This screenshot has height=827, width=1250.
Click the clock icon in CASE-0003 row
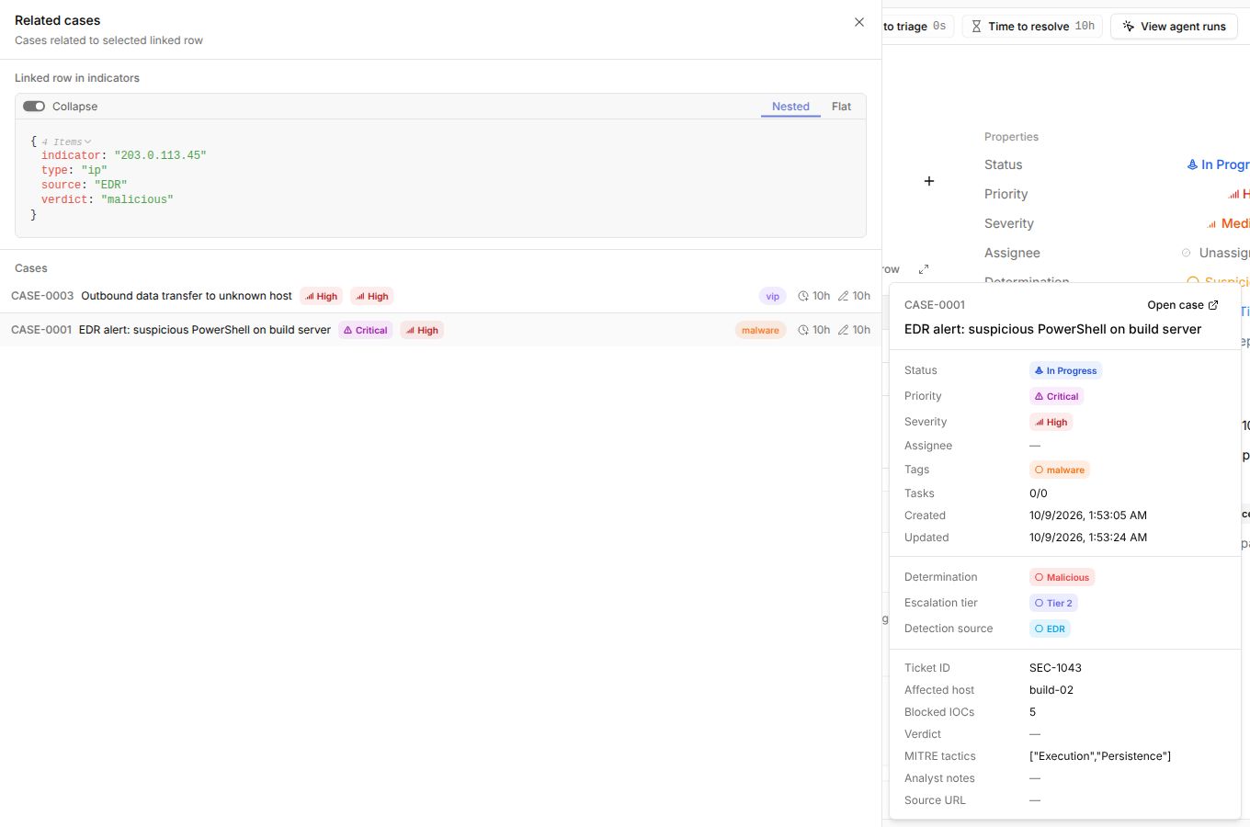tap(803, 296)
